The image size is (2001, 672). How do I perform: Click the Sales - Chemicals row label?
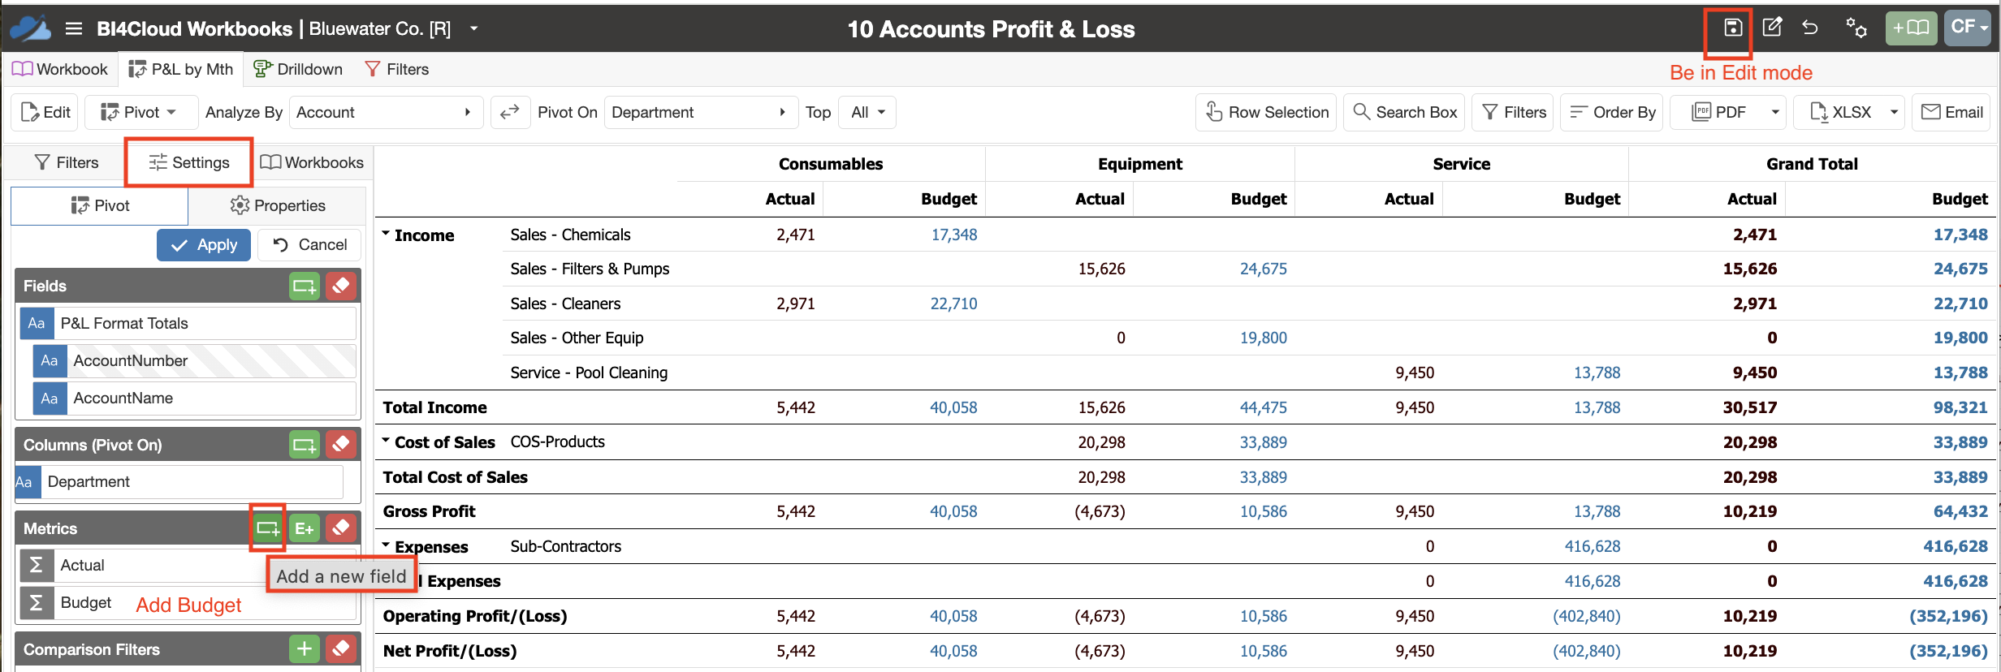point(570,235)
